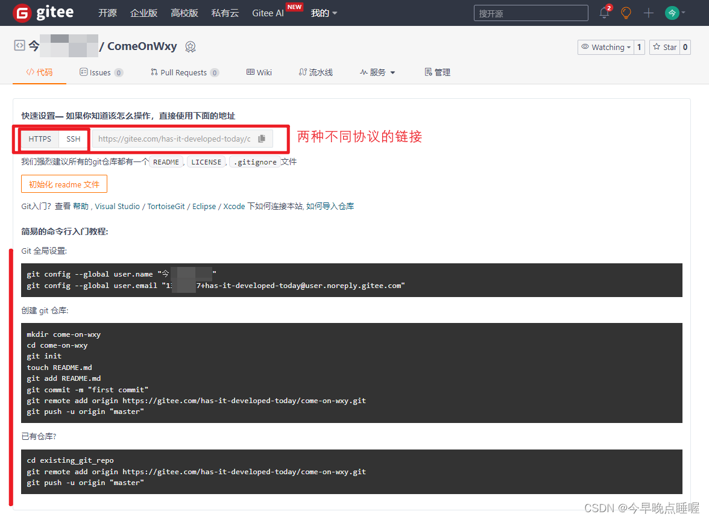709x520 pixels.
Task: Click the star count 0
Action: pos(685,47)
